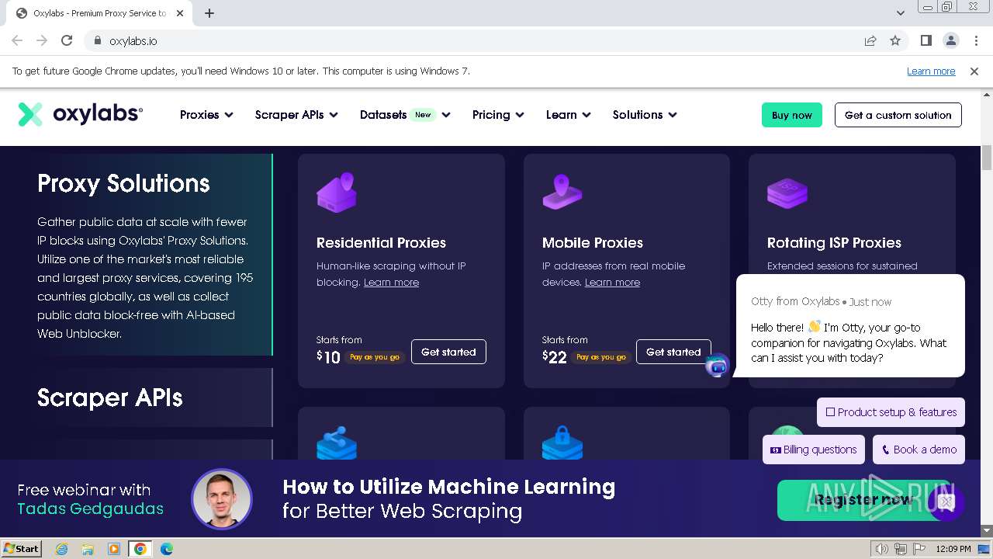Click the Buy now button

(792, 115)
